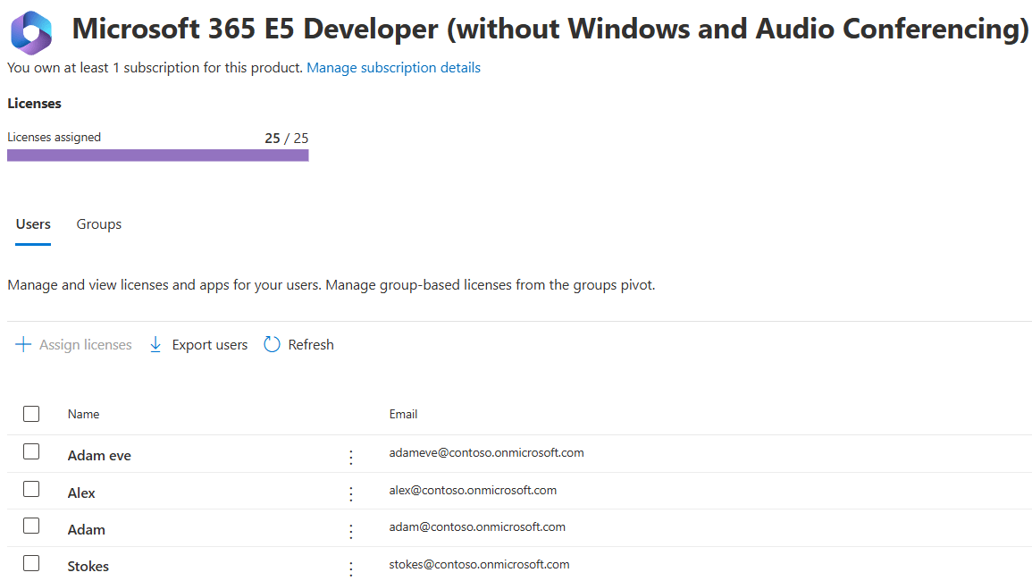The height and width of the screenshot is (581, 1032).
Task: Select the Assign licenses plus icon
Action: click(x=23, y=344)
